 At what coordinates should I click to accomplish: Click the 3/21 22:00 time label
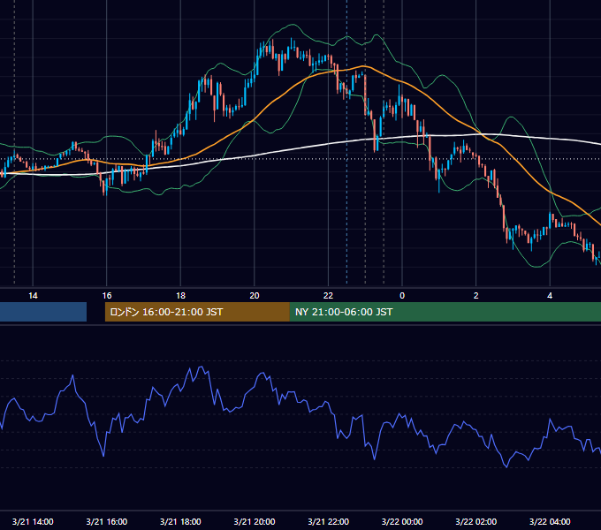(328, 521)
